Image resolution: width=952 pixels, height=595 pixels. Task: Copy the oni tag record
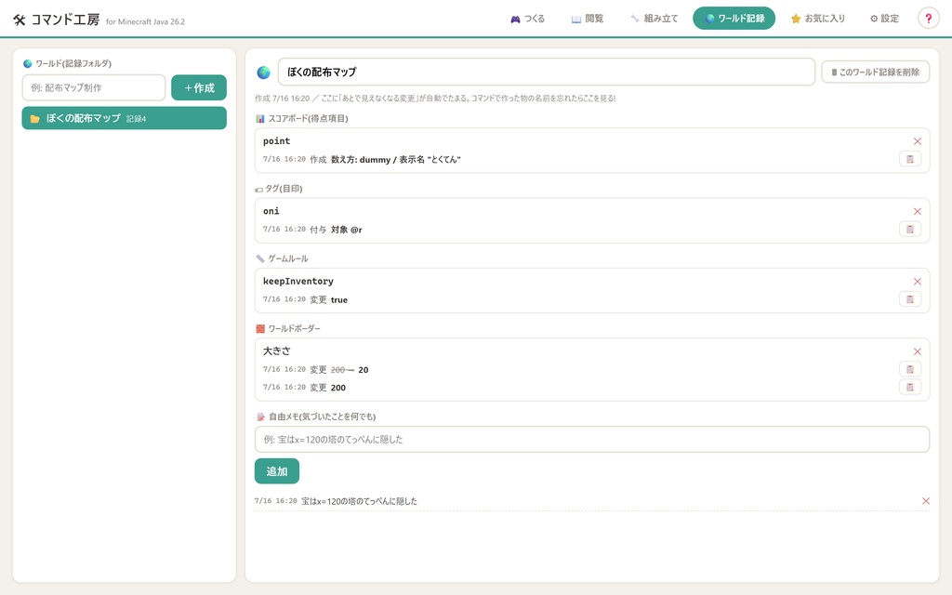[x=909, y=229]
